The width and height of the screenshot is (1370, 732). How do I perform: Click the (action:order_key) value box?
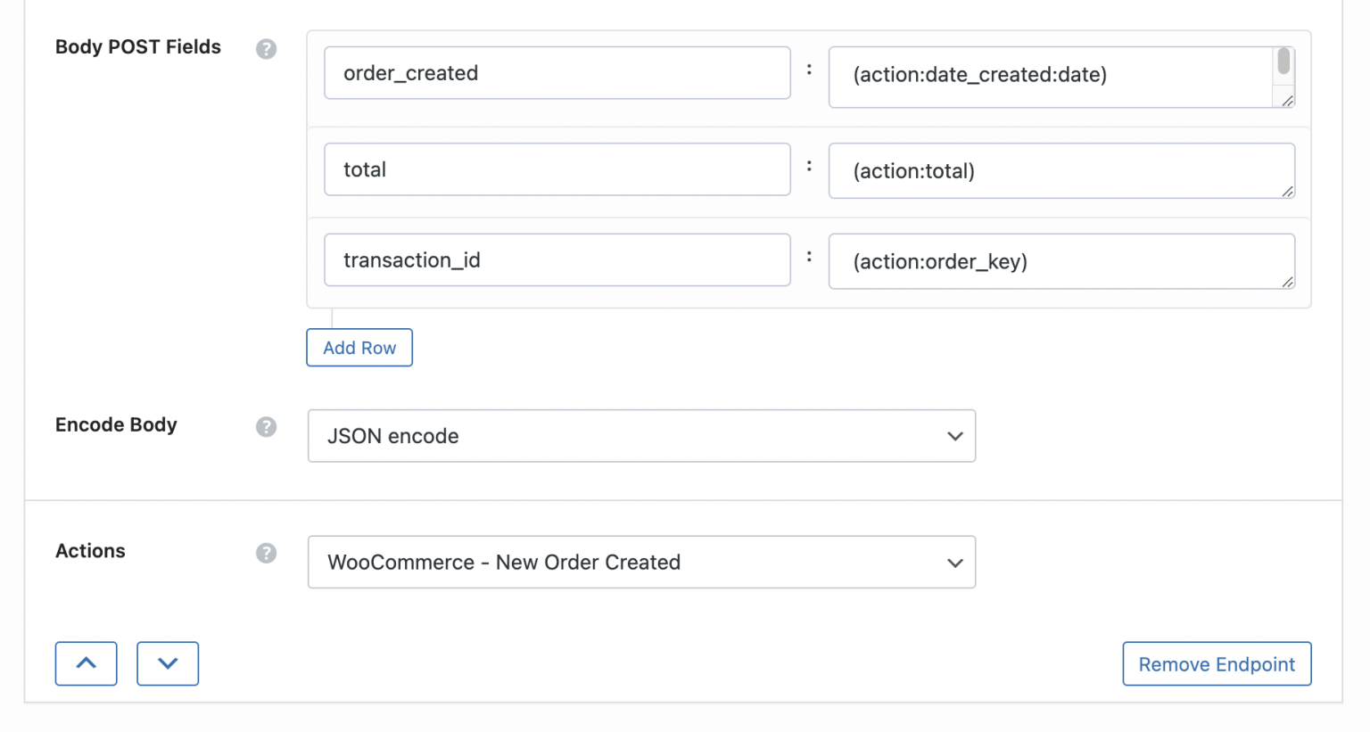coord(1061,261)
